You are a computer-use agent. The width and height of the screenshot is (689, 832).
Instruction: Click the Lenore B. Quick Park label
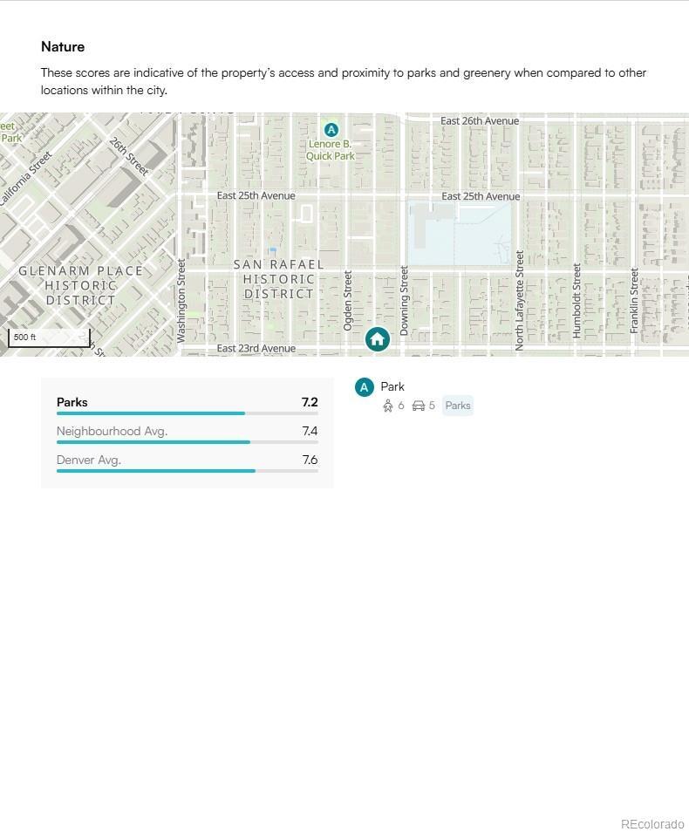[331, 150]
